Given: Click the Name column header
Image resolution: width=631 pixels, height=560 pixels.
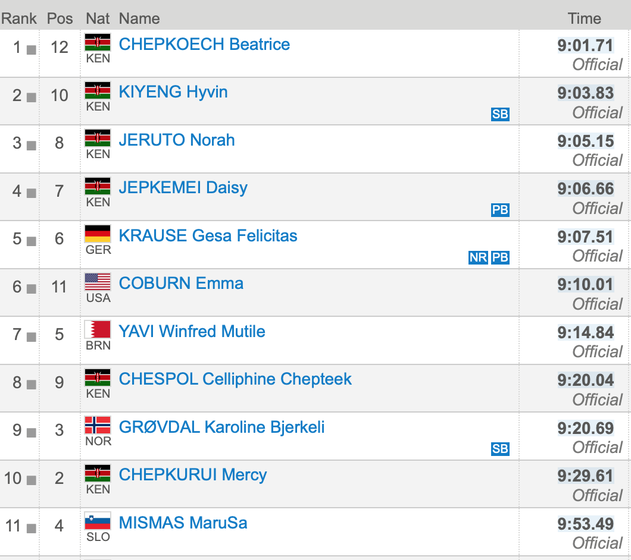Looking at the screenshot, I should point(139,18).
